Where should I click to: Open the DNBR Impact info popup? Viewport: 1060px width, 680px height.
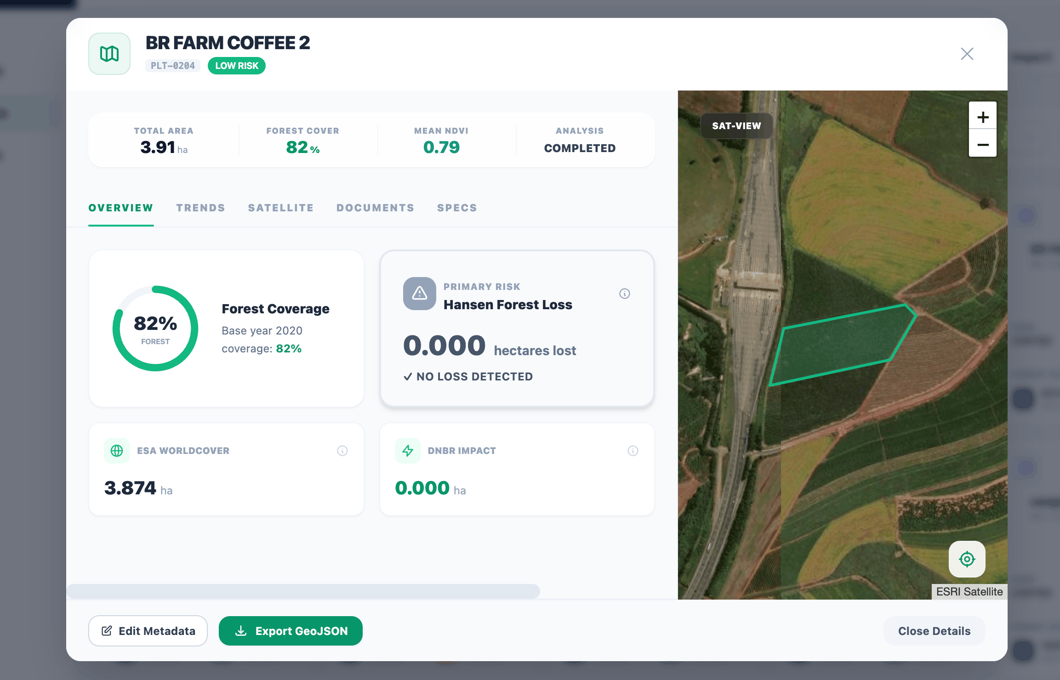(x=633, y=451)
